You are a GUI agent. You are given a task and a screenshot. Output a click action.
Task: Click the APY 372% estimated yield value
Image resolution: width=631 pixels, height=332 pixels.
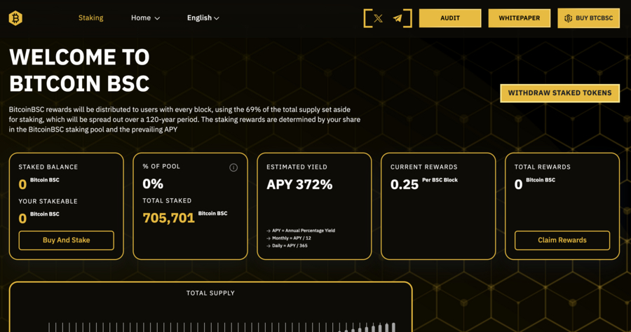pos(299,184)
